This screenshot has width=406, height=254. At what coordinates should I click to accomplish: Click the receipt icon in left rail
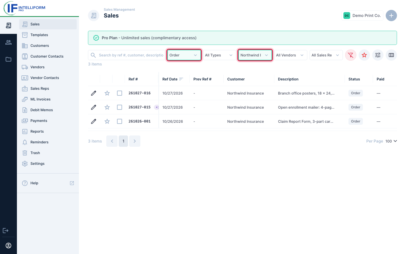(x=8, y=25)
